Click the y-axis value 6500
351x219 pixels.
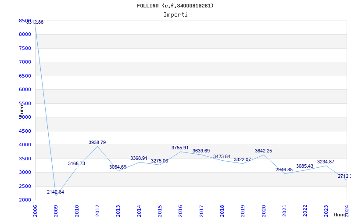pyautogui.click(x=25, y=76)
